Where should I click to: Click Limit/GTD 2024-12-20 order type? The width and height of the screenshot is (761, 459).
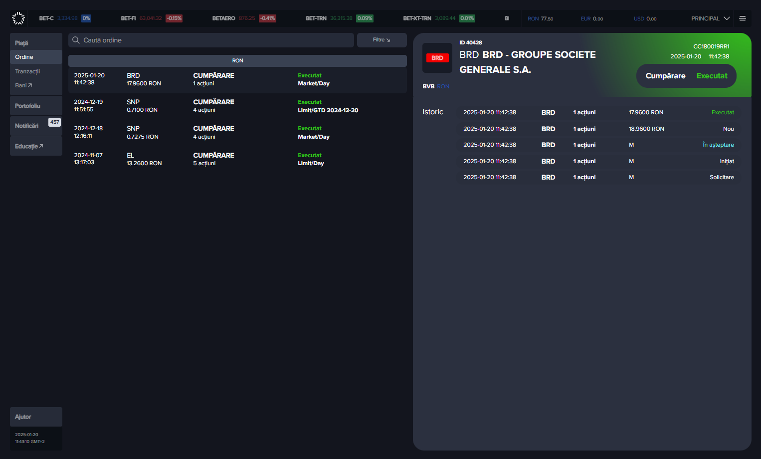328,110
